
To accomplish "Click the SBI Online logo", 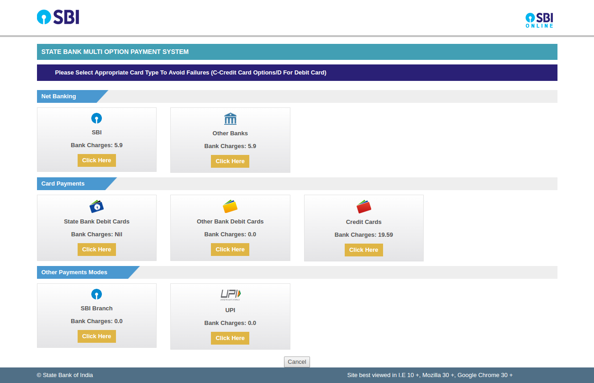I will [x=539, y=20].
